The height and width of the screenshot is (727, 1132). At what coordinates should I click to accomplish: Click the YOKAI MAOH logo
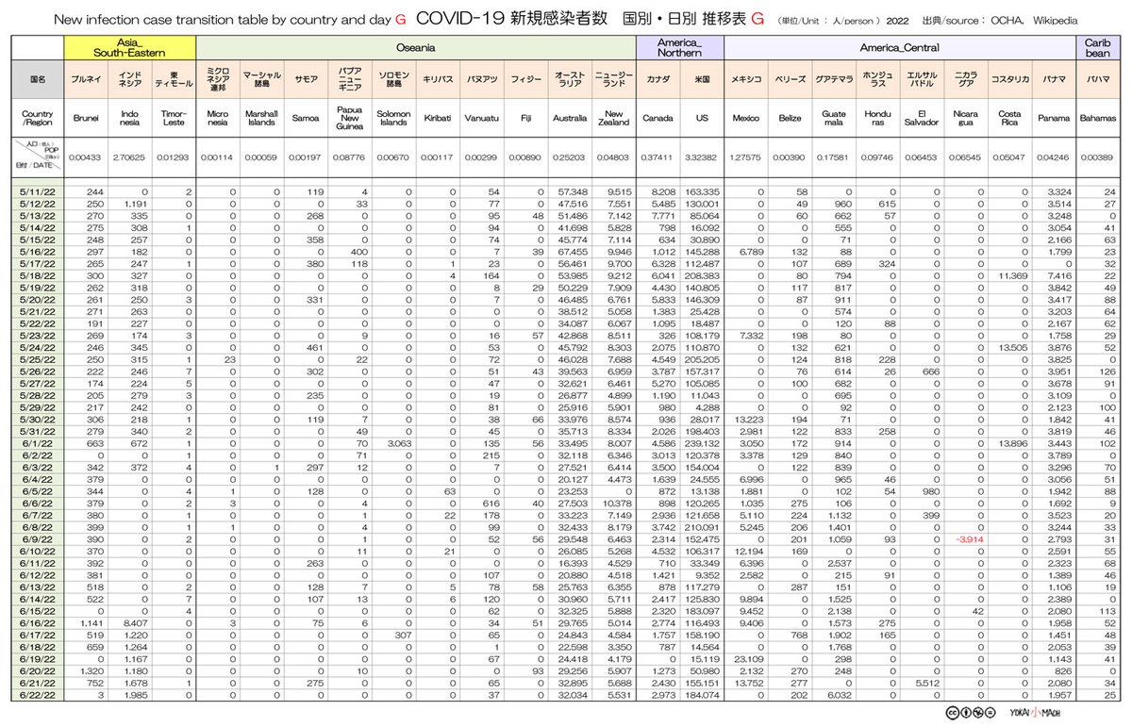1036,712
